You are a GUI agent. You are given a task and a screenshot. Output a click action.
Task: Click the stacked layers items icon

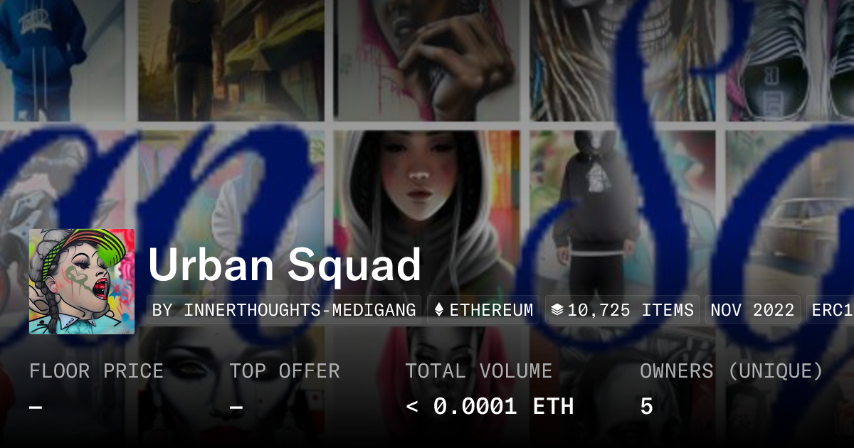pyautogui.click(x=557, y=310)
